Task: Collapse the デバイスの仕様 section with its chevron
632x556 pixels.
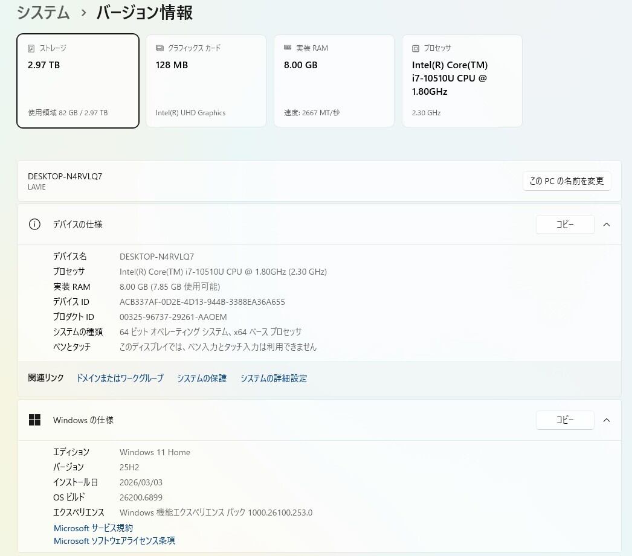Action: (x=607, y=225)
